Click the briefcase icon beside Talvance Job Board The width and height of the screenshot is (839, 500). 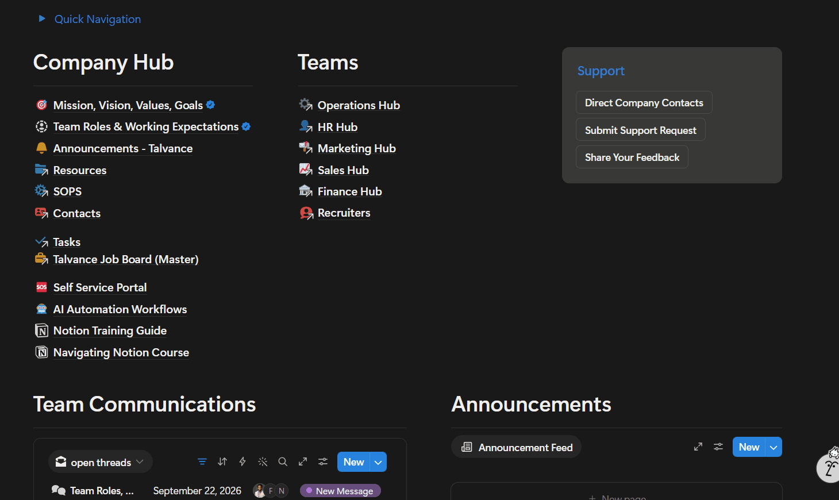41,259
